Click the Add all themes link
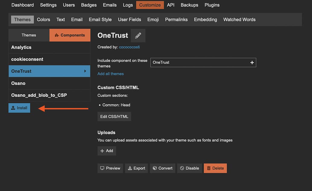The width and height of the screenshot is (312, 191). click(110, 74)
